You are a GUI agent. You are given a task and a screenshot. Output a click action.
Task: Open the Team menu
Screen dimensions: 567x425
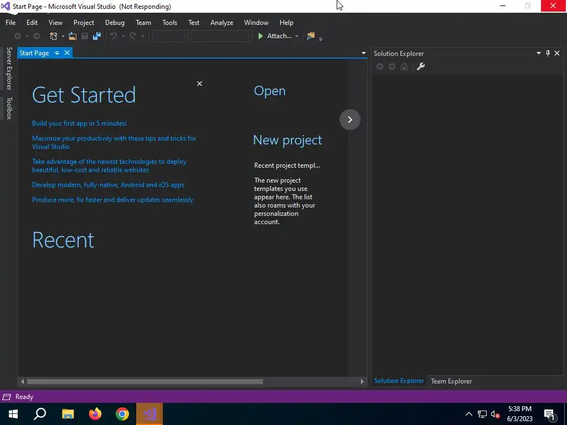(143, 22)
